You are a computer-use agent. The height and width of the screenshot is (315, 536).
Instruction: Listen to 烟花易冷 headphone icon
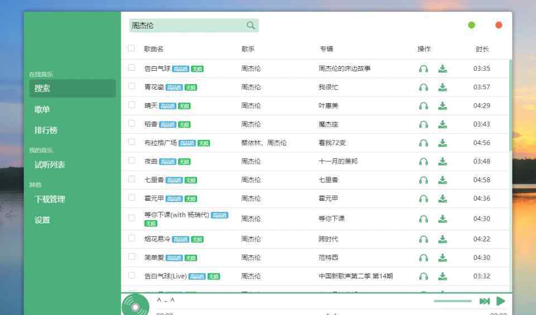[x=424, y=239]
